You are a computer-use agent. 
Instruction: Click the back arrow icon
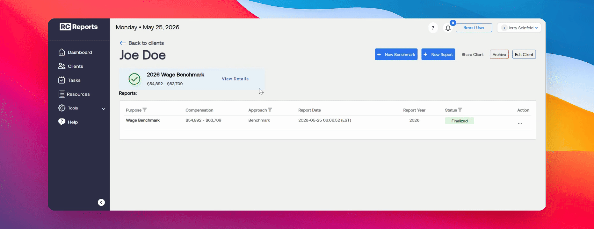click(123, 43)
